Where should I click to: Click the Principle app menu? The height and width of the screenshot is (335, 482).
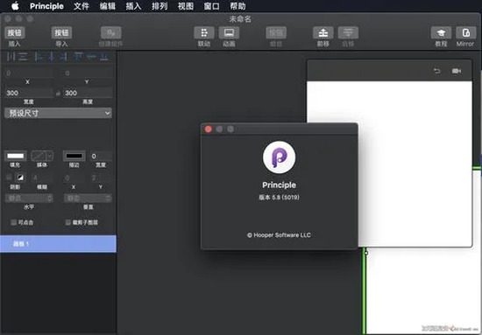pos(46,6)
